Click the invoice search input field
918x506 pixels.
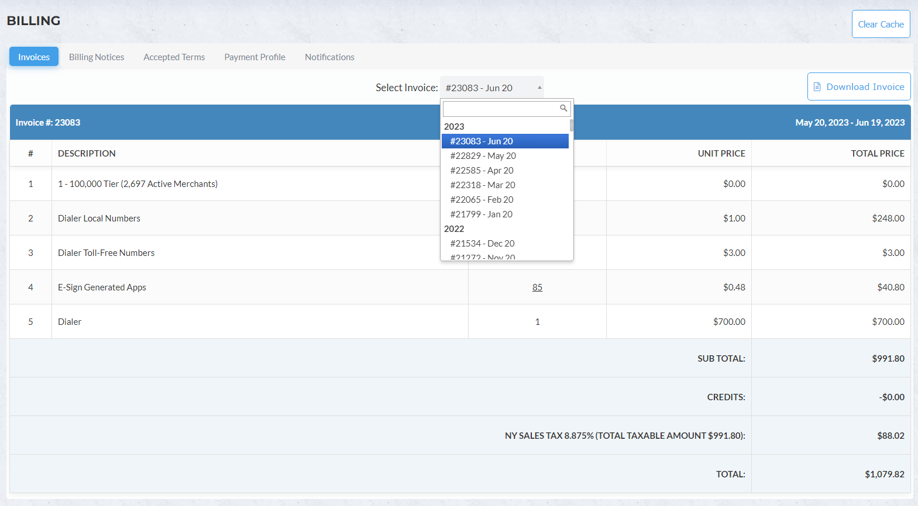[x=500, y=109]
